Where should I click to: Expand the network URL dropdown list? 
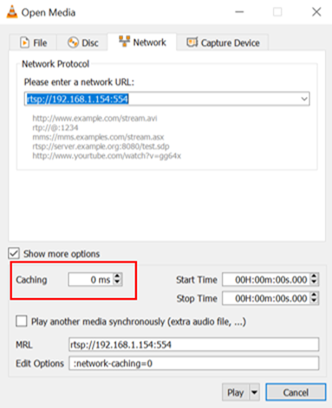click(304, 99)
